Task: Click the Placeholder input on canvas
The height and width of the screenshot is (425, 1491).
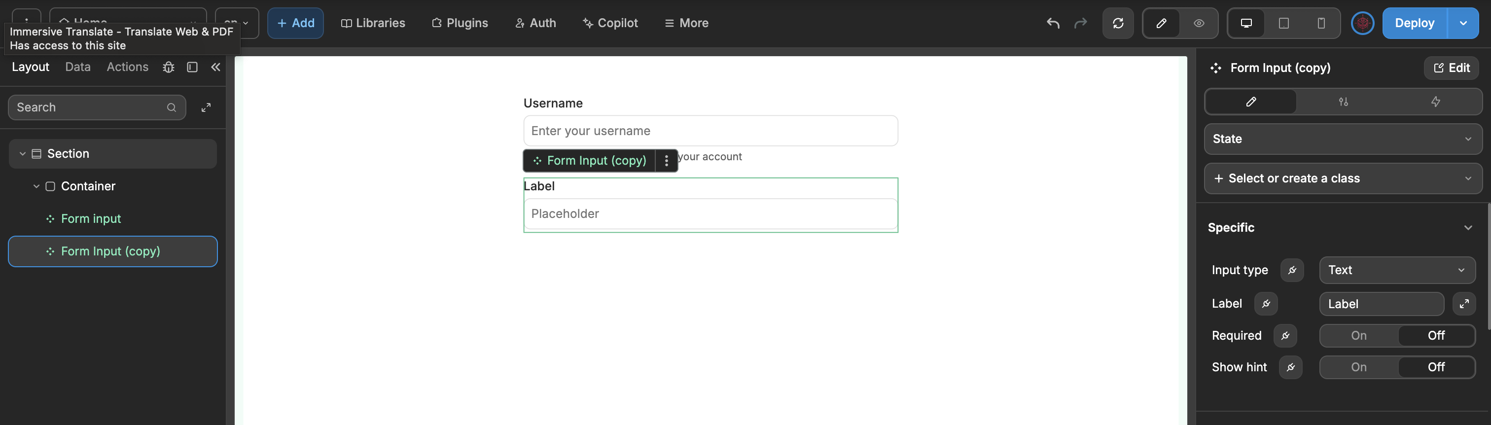Action: 711,213
